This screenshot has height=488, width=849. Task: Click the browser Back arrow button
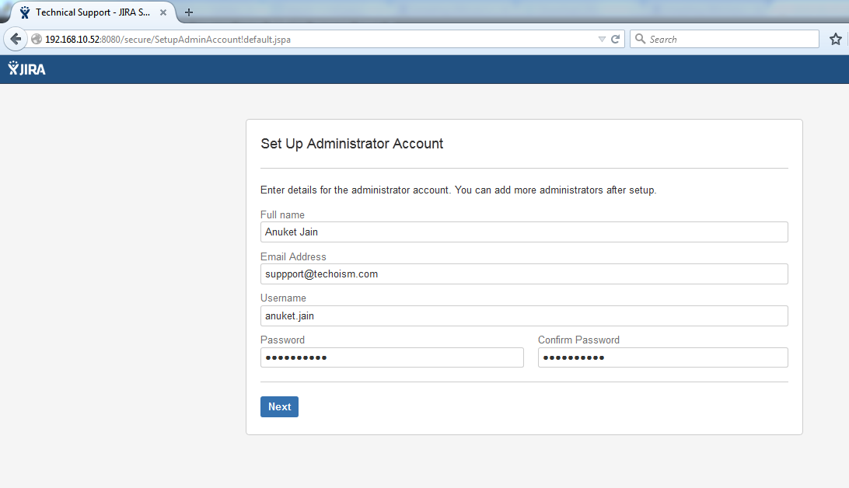[16, 39]
